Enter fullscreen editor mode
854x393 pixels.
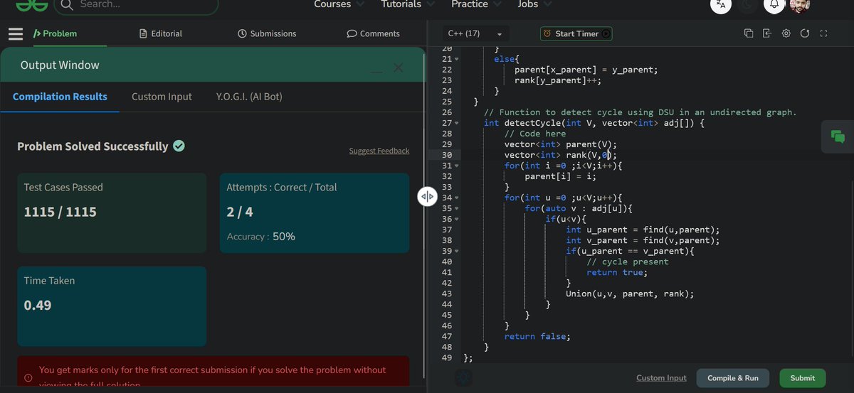tap(823, 33)
